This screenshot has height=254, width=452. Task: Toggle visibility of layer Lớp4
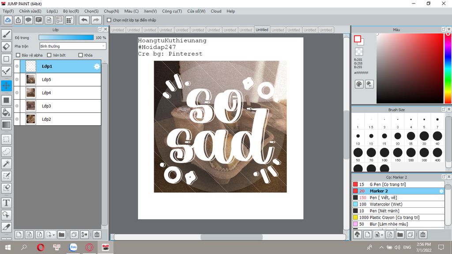point(17,93)
